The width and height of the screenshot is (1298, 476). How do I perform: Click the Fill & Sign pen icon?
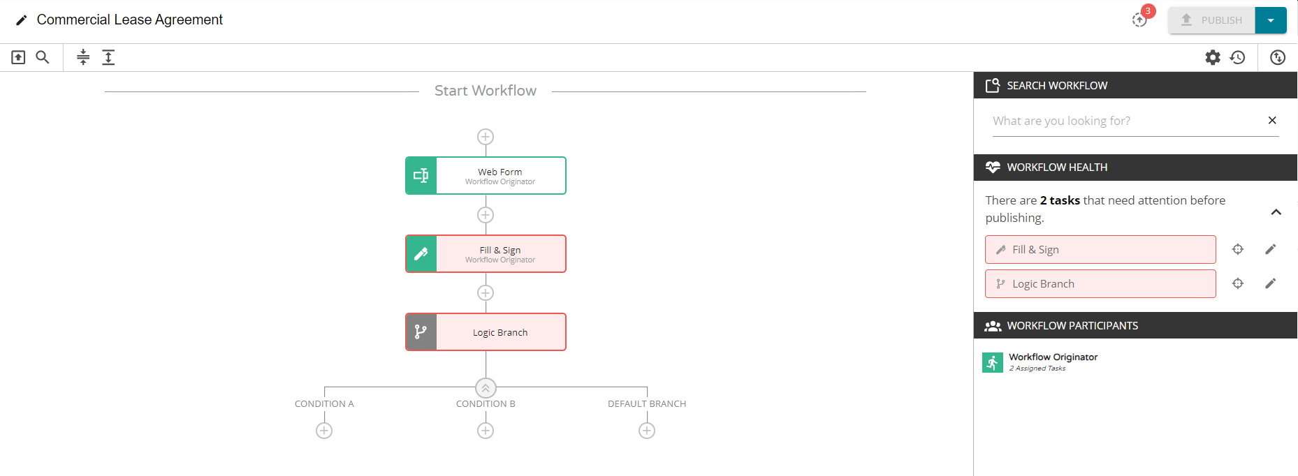click(420, 253)
